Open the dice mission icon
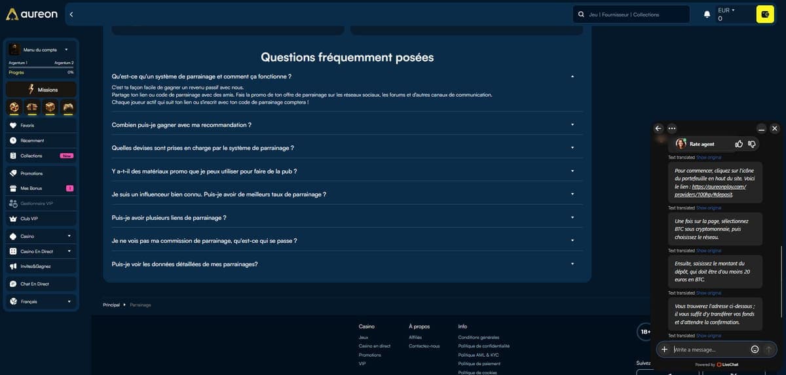 50,107
